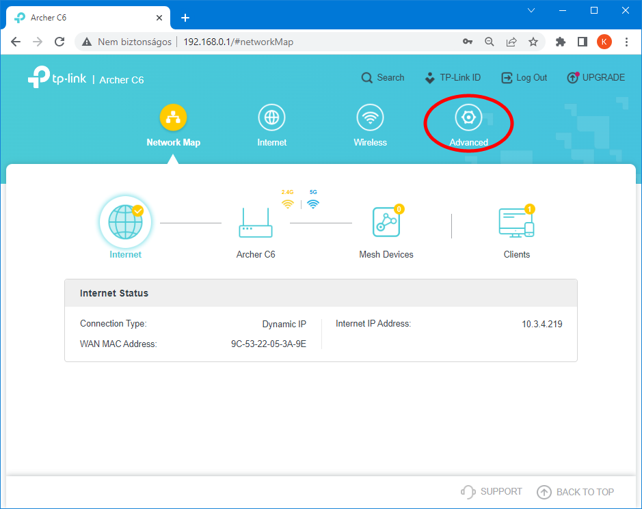Click the tp-link logo
This screenshot has width=642, height=509.
pyautogui.click(x=57, y=77)
